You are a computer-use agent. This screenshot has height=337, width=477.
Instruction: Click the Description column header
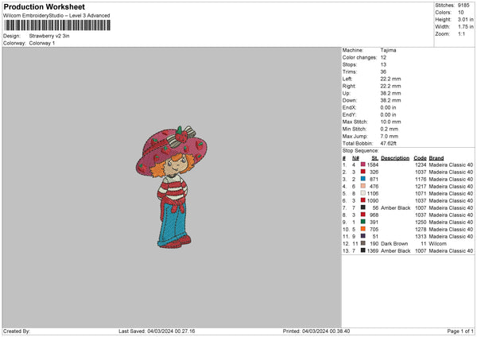pyautogui.click(x=394, y=157)
